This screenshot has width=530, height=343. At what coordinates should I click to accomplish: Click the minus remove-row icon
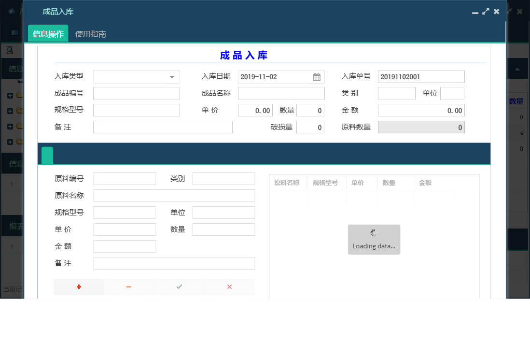coord(128,286)
